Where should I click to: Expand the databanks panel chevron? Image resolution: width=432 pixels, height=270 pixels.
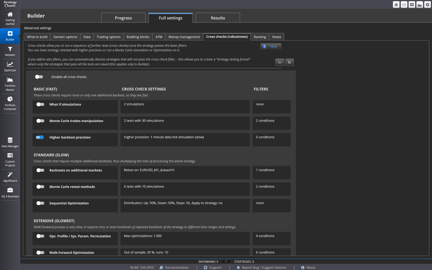226,261
